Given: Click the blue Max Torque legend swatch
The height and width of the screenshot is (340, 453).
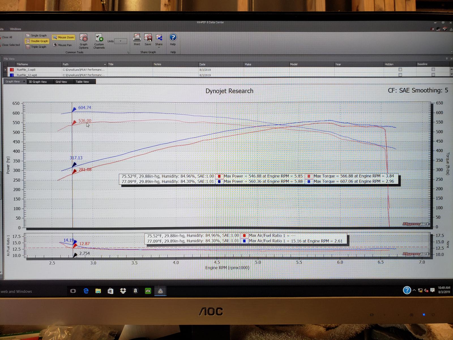Looking at the screenshot, I should pyautogui.click(x=309, y=182).
